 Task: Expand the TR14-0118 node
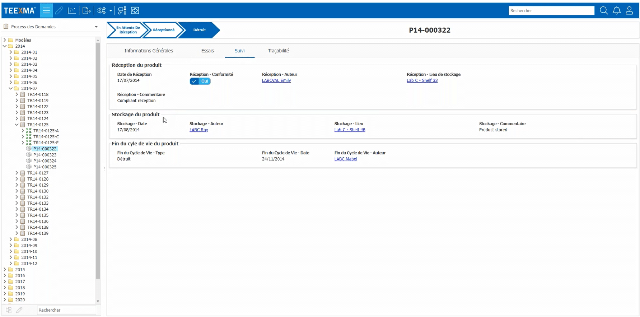pyautogui.click(x=17, y=94)
